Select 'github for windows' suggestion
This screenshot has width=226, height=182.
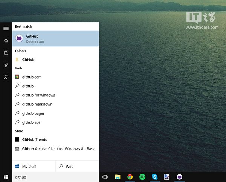click(x=55, y=95)
